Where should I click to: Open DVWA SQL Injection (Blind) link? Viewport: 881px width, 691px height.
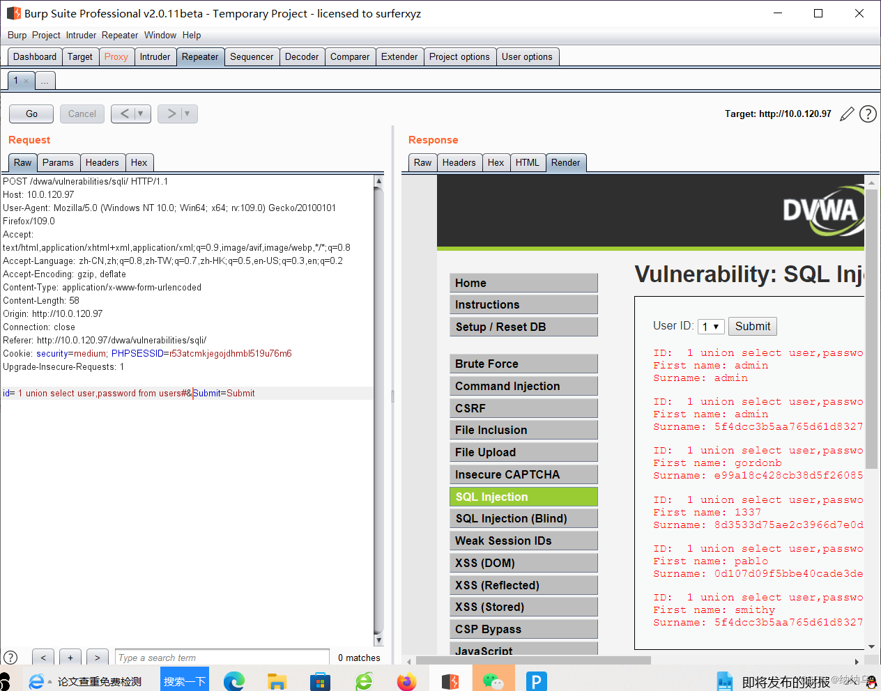coord(523,518)
